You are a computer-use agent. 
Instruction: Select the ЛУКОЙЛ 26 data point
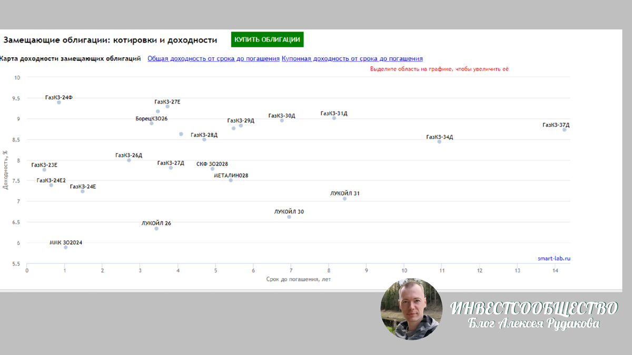tap(156, 228)
